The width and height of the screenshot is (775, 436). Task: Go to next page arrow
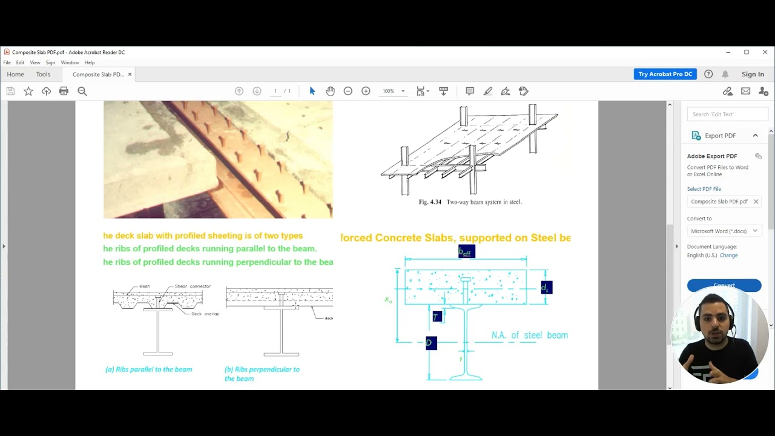257,91
